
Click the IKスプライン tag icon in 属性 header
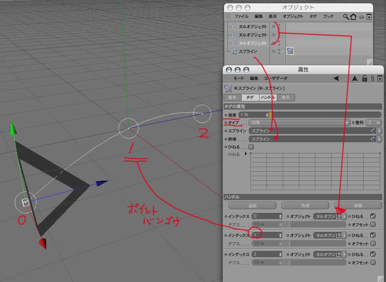[x=228, y=88]
